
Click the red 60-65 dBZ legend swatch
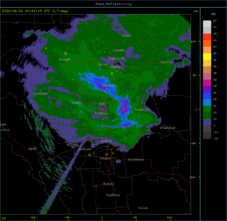coord(207,37)
